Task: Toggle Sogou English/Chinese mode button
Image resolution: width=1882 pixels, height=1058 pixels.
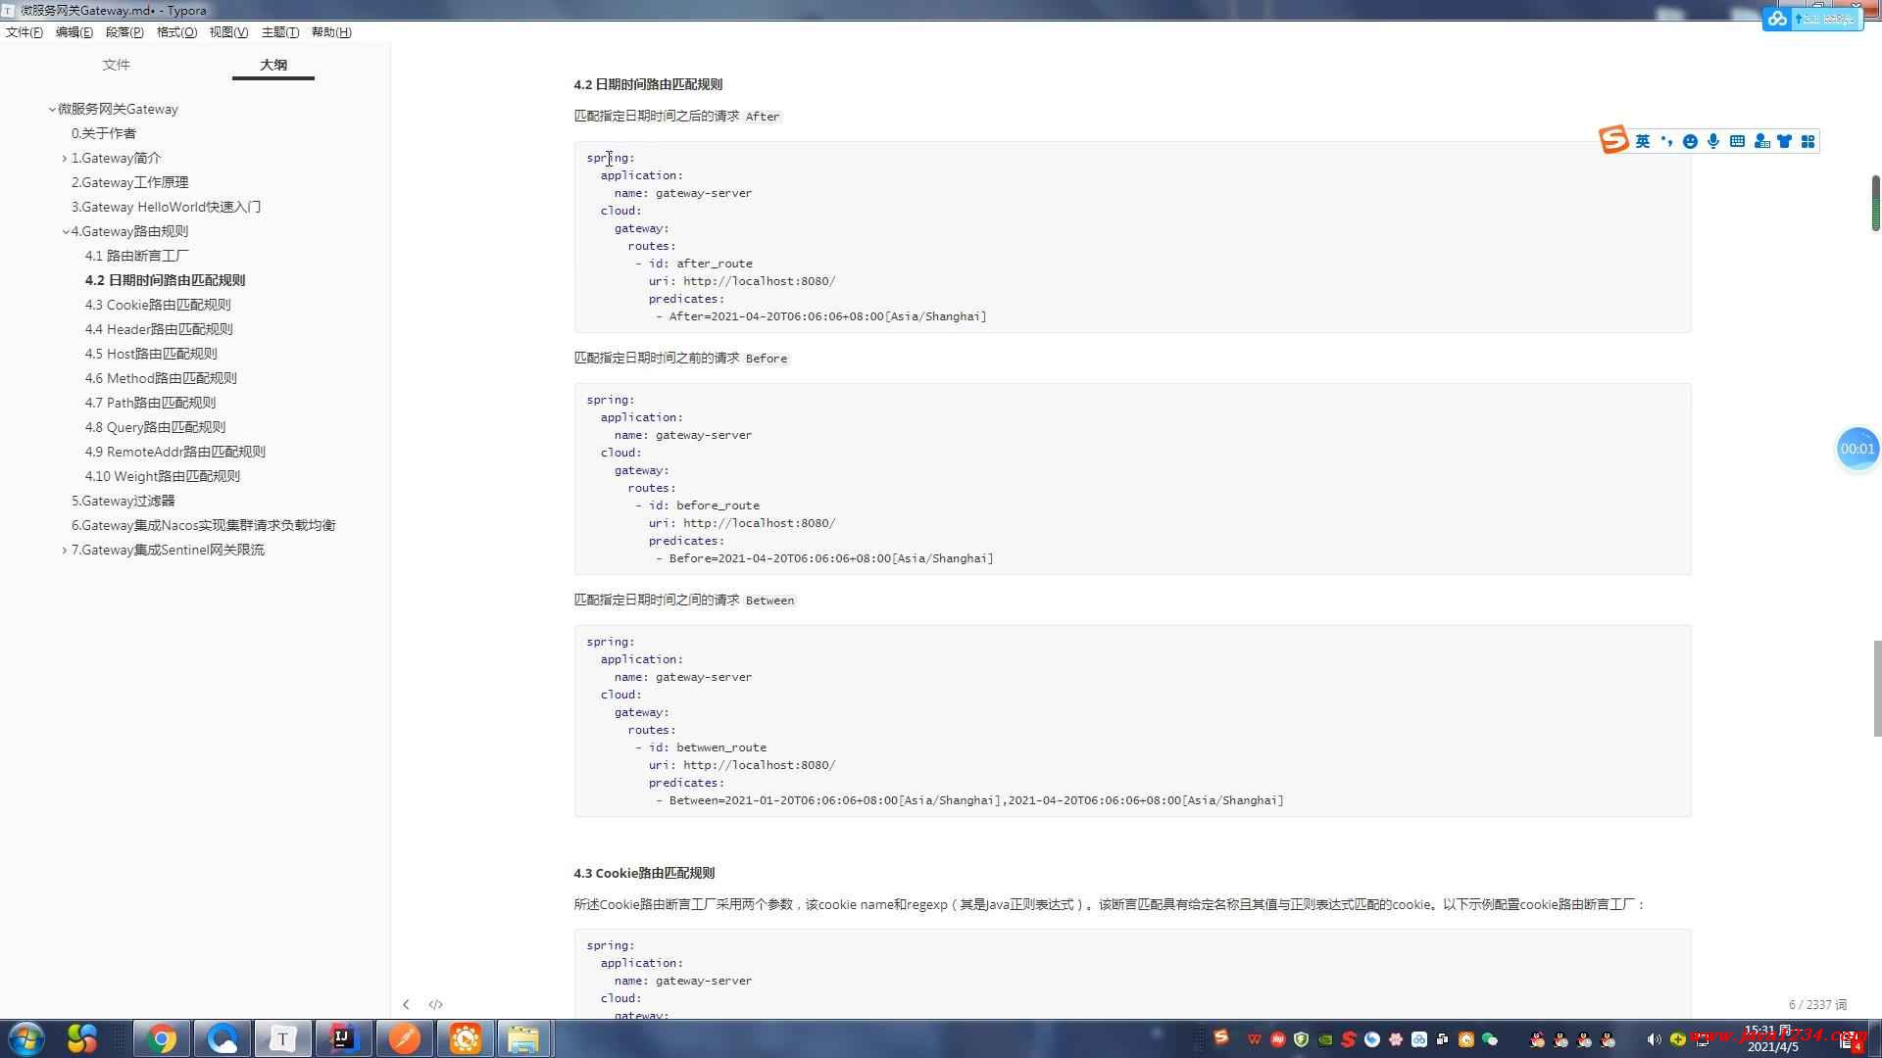Action: click(x=1643, y=141)
